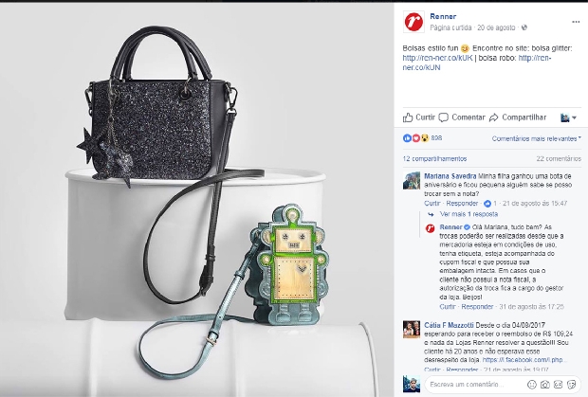Click the Escreva um comentário input field
This screenshot has height=397, width=588.
[x=474, y=385]
